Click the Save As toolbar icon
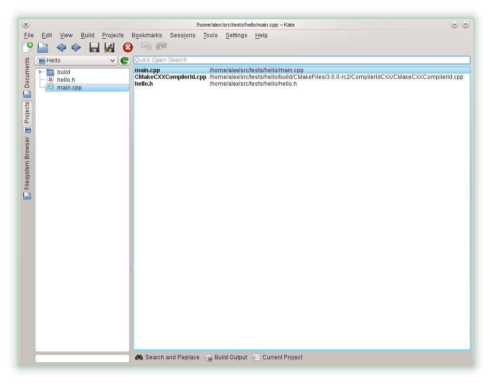 tap(109, 47)
